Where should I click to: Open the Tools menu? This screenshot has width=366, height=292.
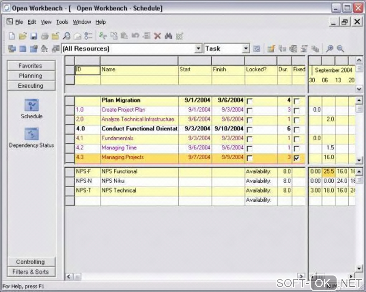pos(62,22)
